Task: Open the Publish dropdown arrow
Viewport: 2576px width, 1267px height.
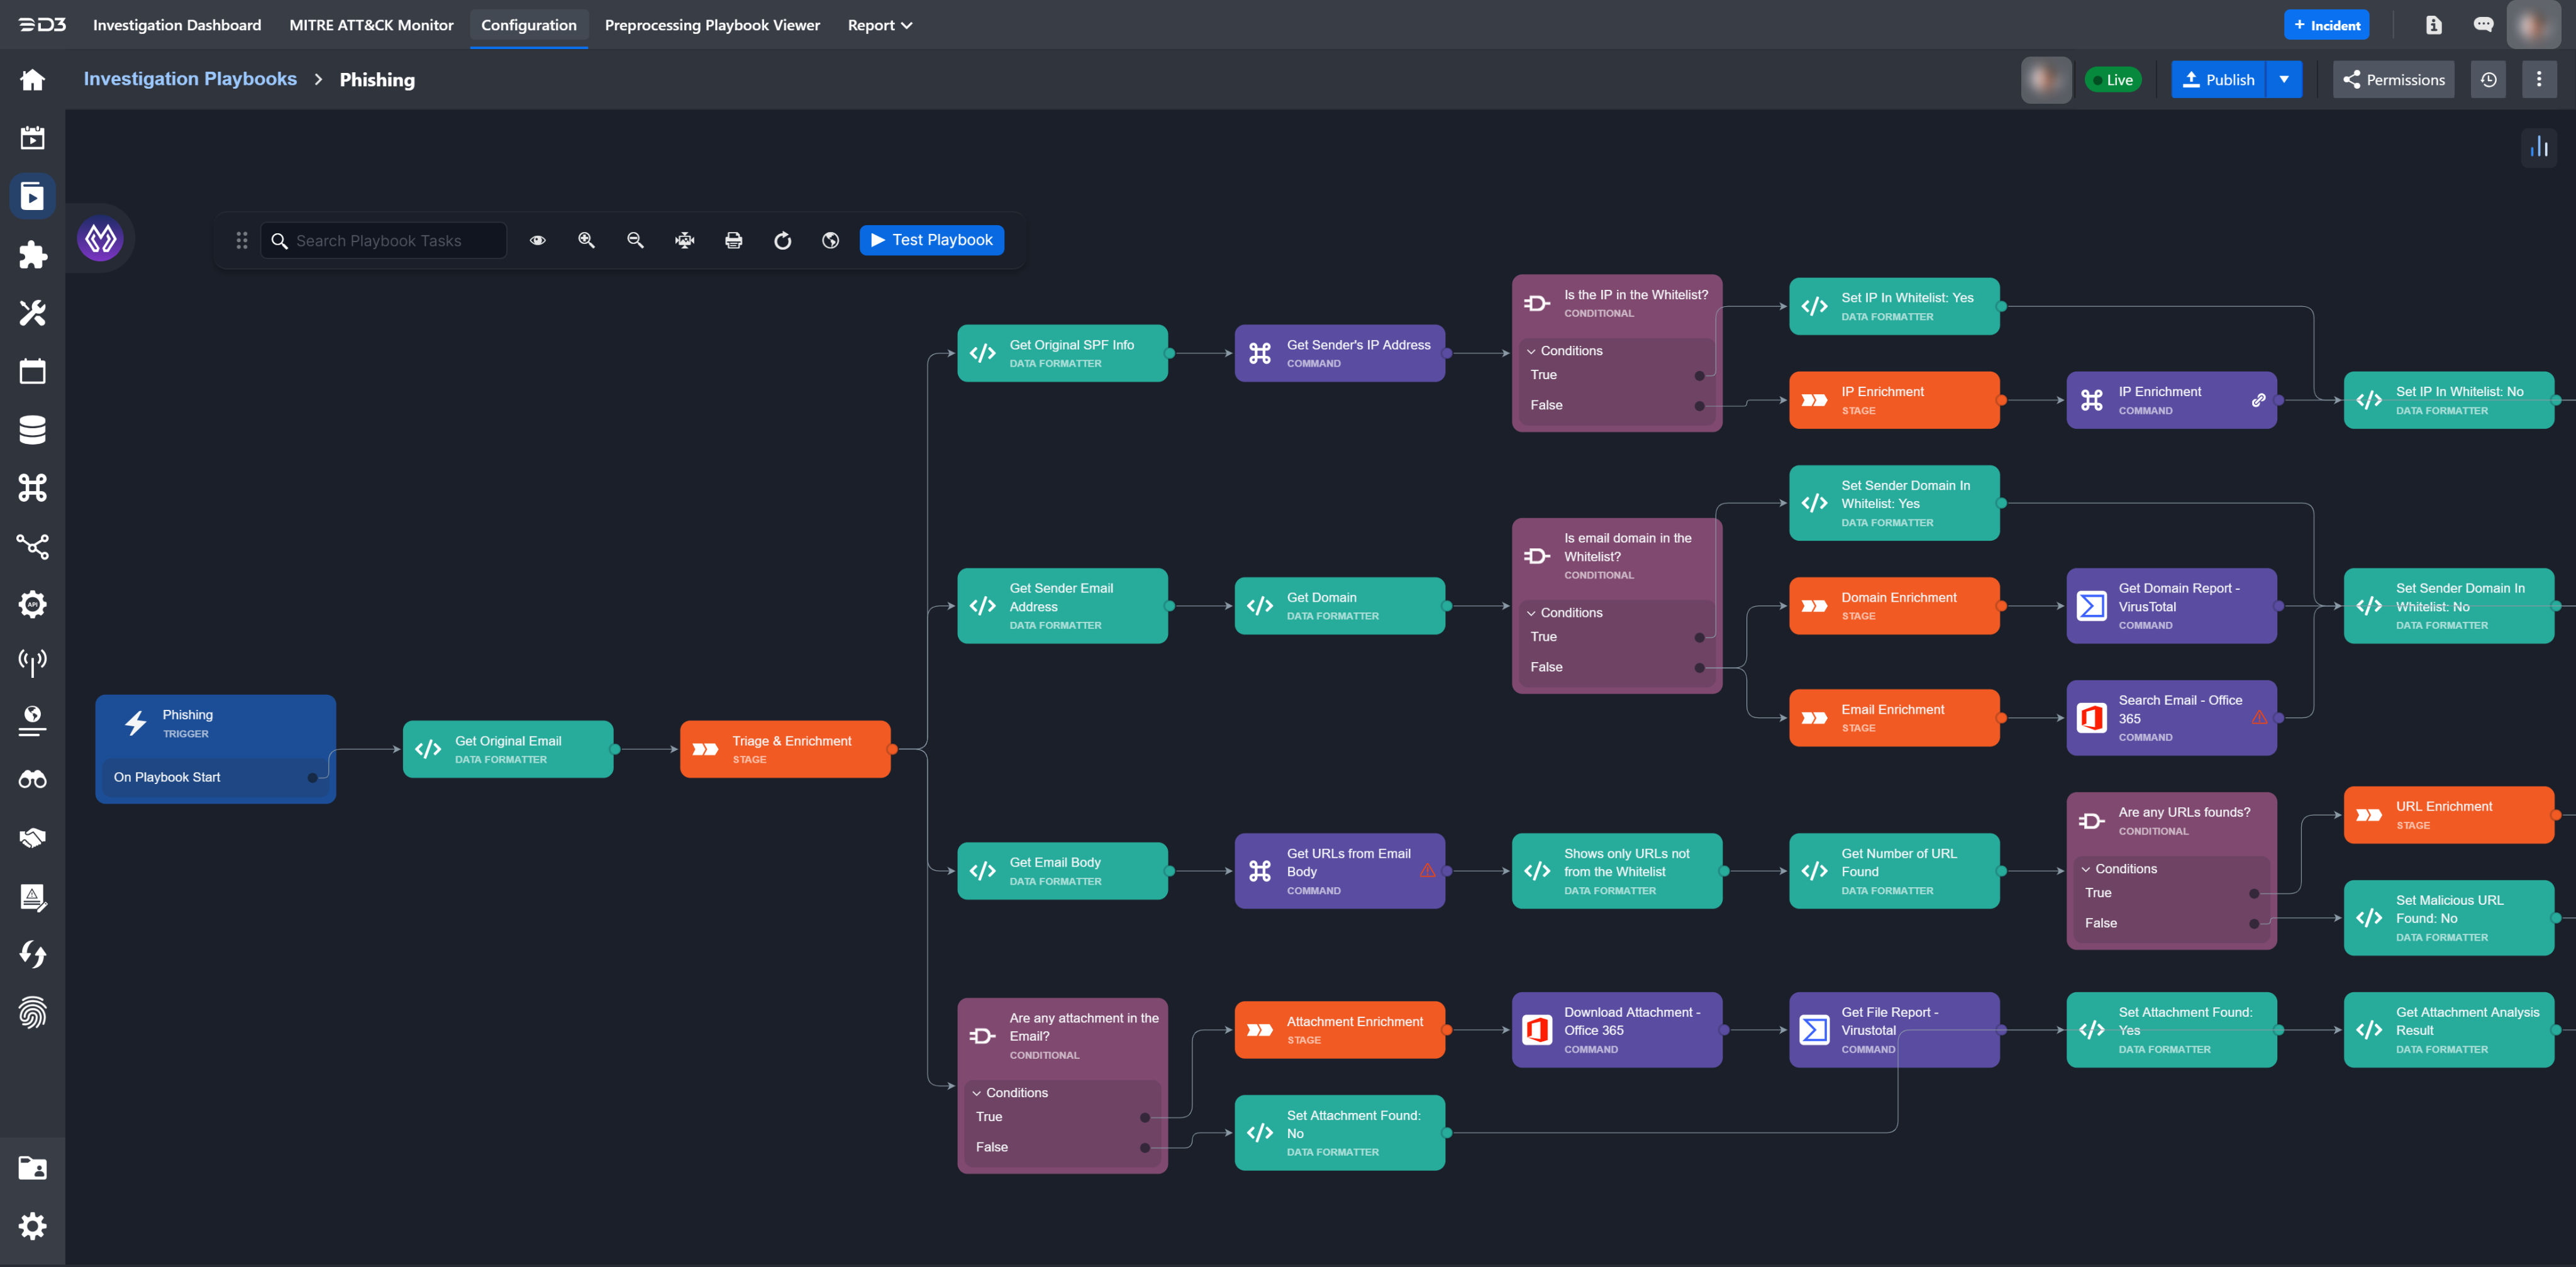Action: (2284, 80)
